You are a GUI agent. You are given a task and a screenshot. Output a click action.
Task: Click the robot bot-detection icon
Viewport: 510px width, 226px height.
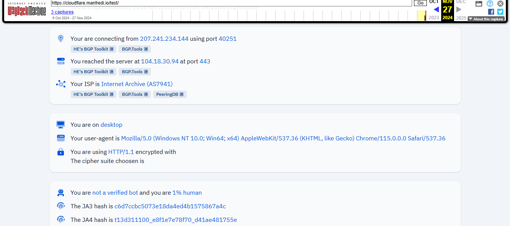click(61, 192)
